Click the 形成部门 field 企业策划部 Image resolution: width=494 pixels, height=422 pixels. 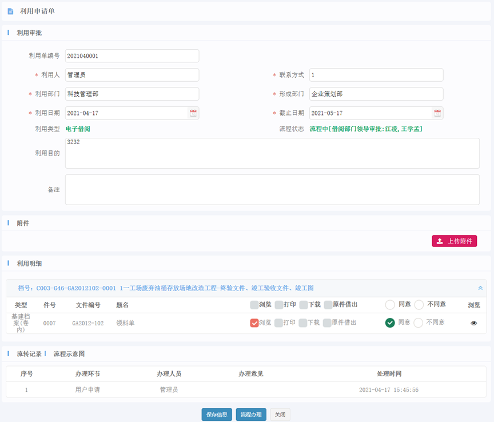[376, 94]
